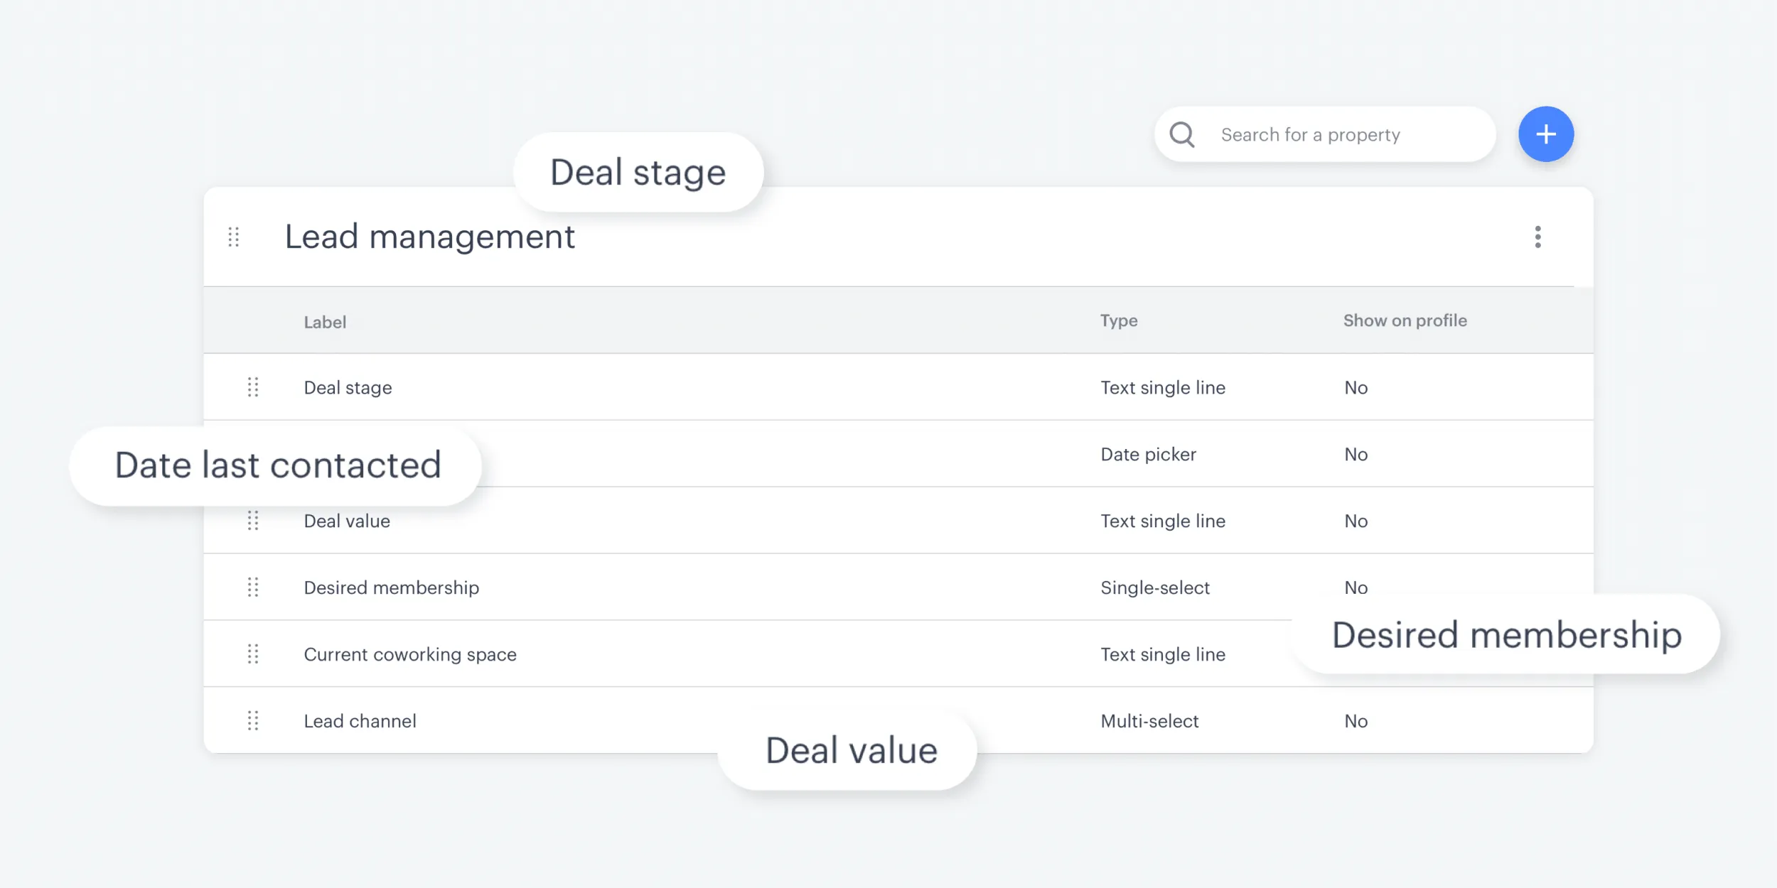Click the drag handle icon on Lead channel

(x=253, y=719)
